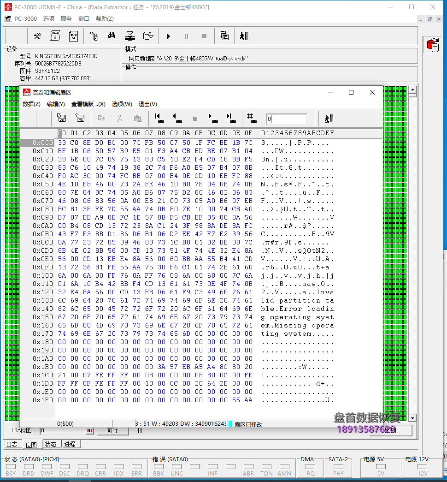Click the inner MDI restore button
This screenshot has width=447, height=482.
[430, 19]
